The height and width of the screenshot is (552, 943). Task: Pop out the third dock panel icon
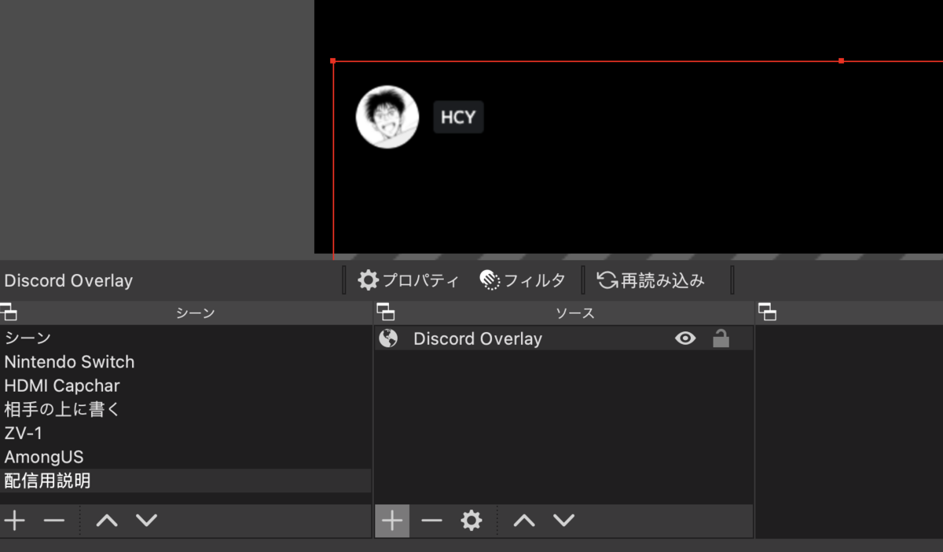[x=768, y=313]
